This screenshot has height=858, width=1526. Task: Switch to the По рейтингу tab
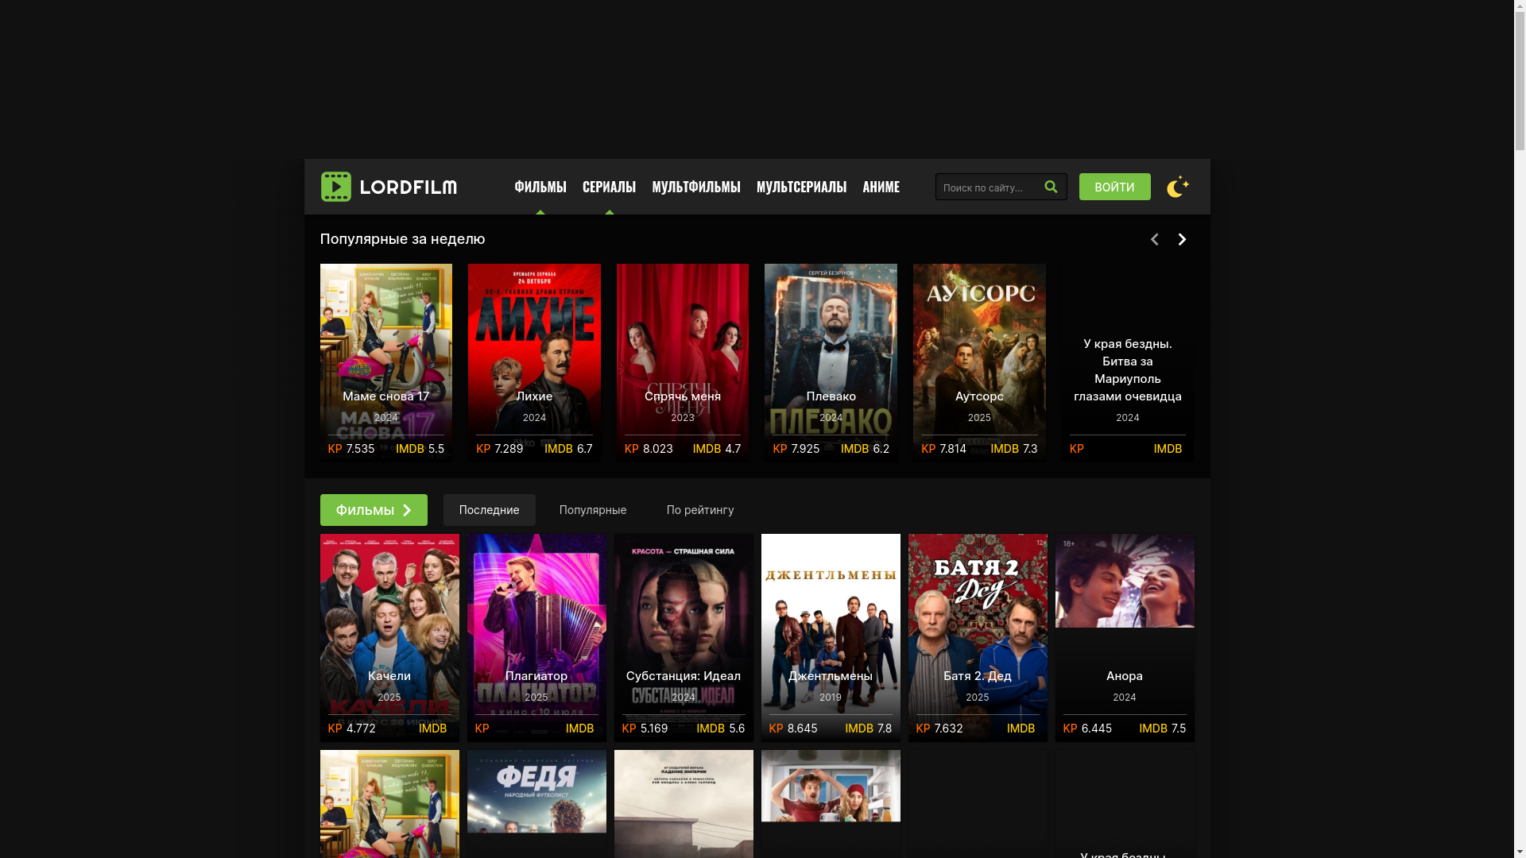[x=700, y=510]
